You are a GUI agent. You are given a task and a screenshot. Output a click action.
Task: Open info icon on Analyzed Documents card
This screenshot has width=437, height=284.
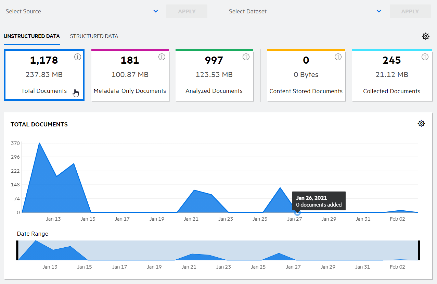coord(246,57)
